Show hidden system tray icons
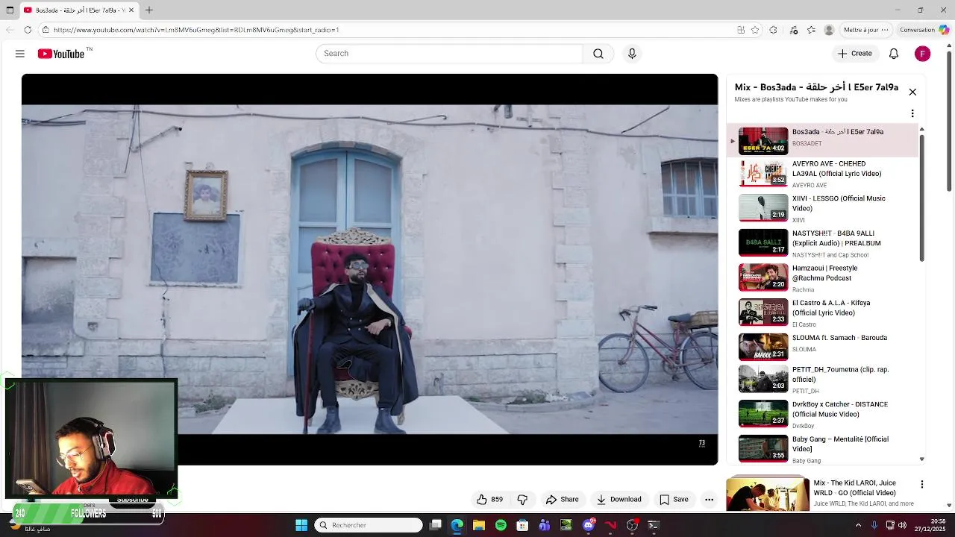The image size is (955, 537). coord(858,525)
